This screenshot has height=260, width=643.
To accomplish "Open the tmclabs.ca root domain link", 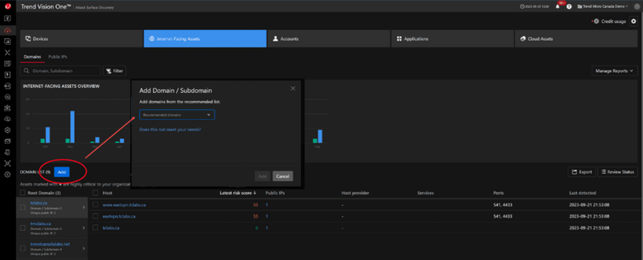I will tap(41, 223).
